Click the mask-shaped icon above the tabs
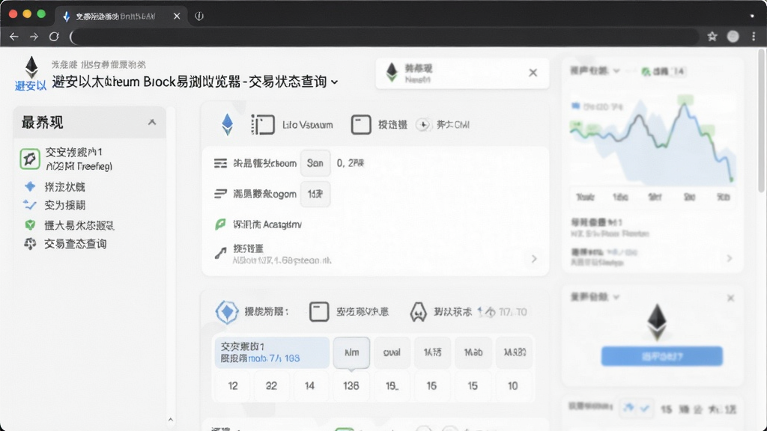The image size is (767, 431). click(418, 312)
